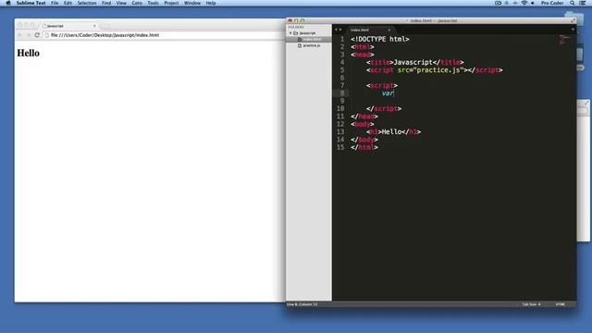Click the browser address bar URL
592x333 pixels.
105,35
